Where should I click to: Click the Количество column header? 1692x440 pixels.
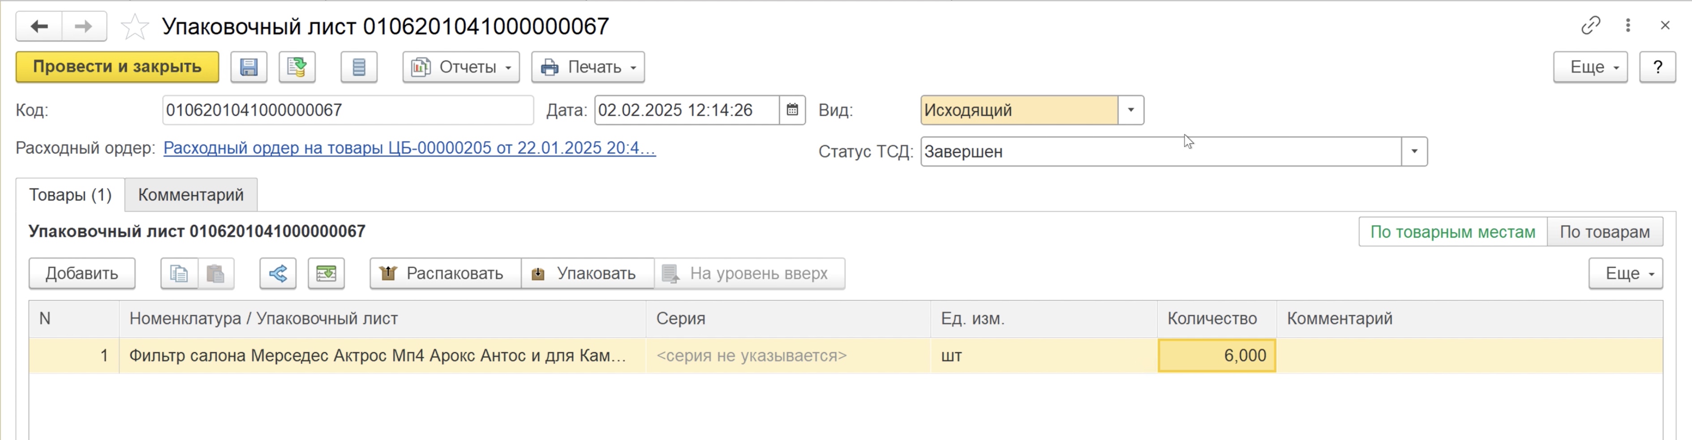[x=1217, y=319]
